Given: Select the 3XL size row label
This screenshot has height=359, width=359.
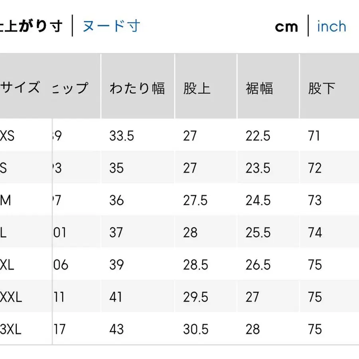Looking at the screenshot, I should (x=10, y=329).
